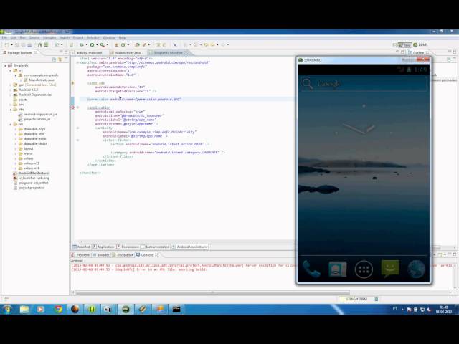Collapse the src folder node

[x=11, y=70]
